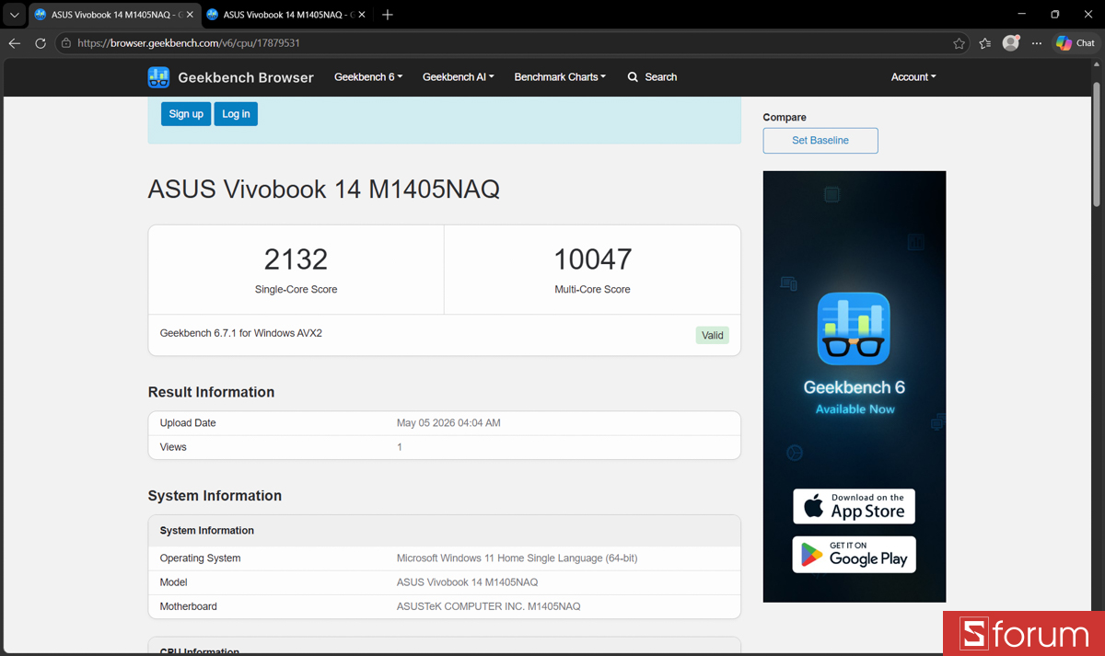Reload the page with the refresh icon

click(41, 43)
